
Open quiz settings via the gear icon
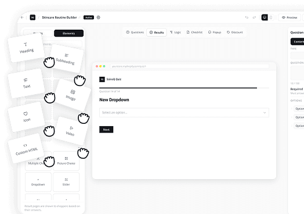pos(99,17)
